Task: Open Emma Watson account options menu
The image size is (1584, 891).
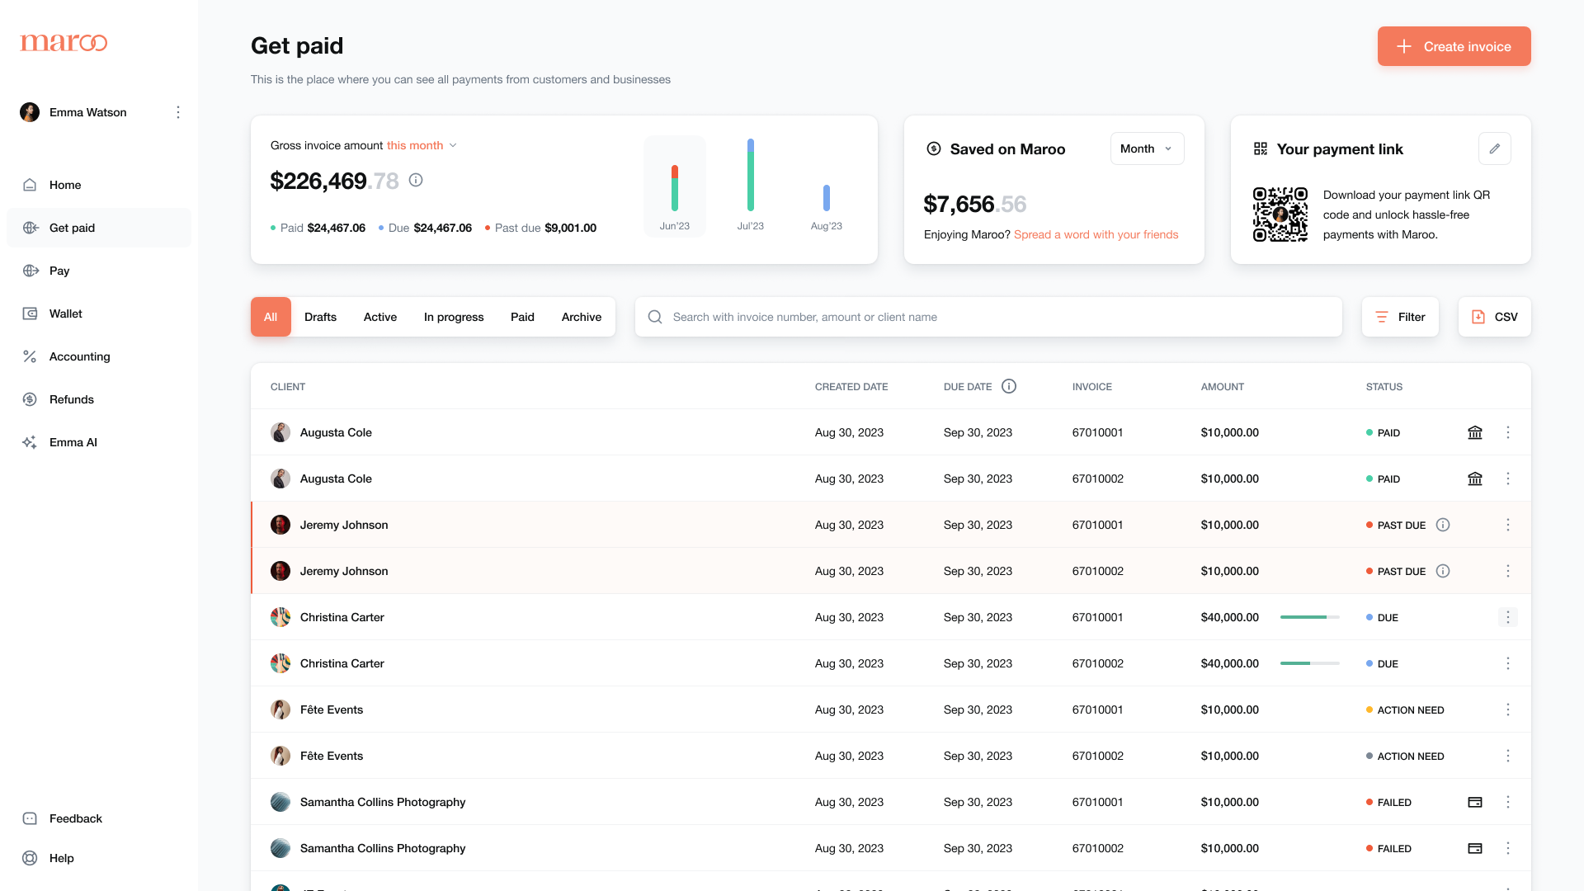Action: (178, 112)
